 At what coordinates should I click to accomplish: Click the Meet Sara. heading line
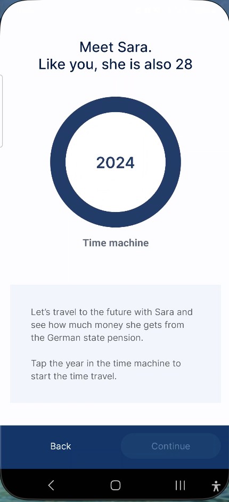coord(115,48)
